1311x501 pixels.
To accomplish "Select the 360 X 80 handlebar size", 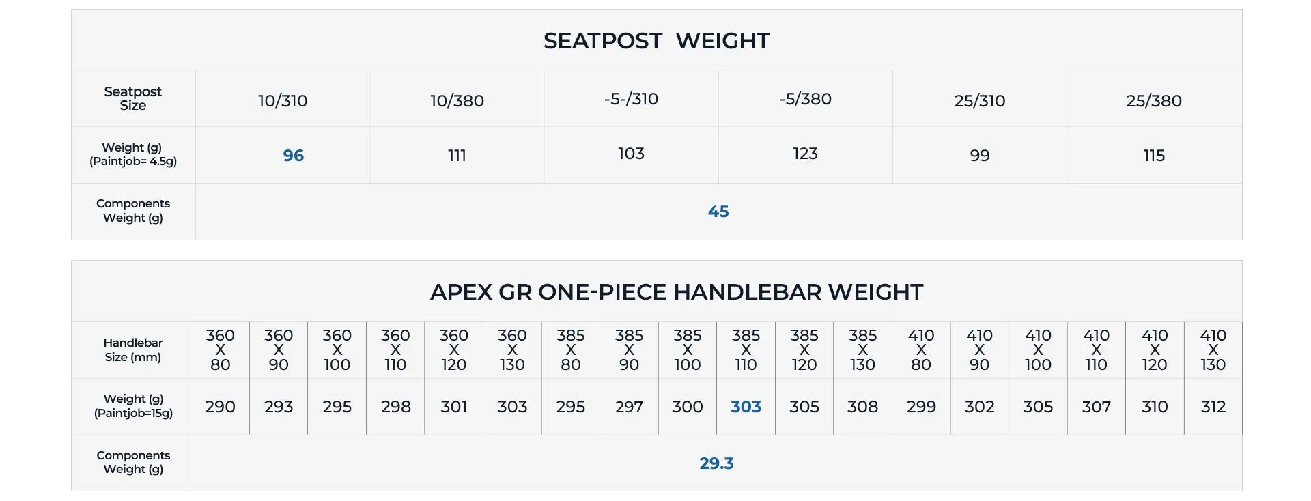I will [220, 350].
